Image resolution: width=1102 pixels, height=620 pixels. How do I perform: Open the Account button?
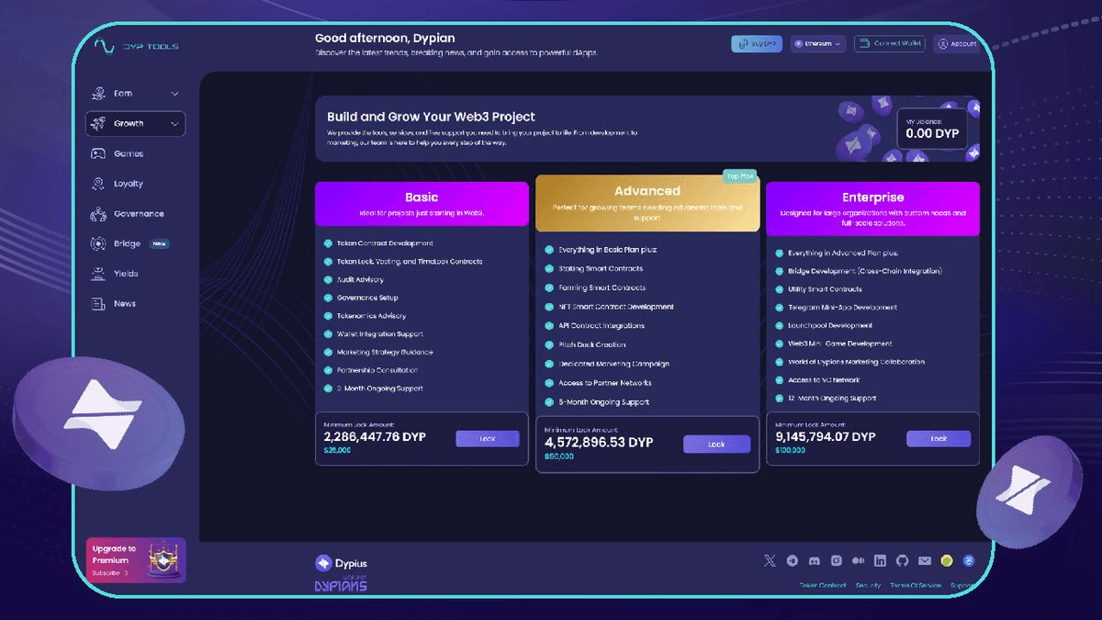[957, 43]
